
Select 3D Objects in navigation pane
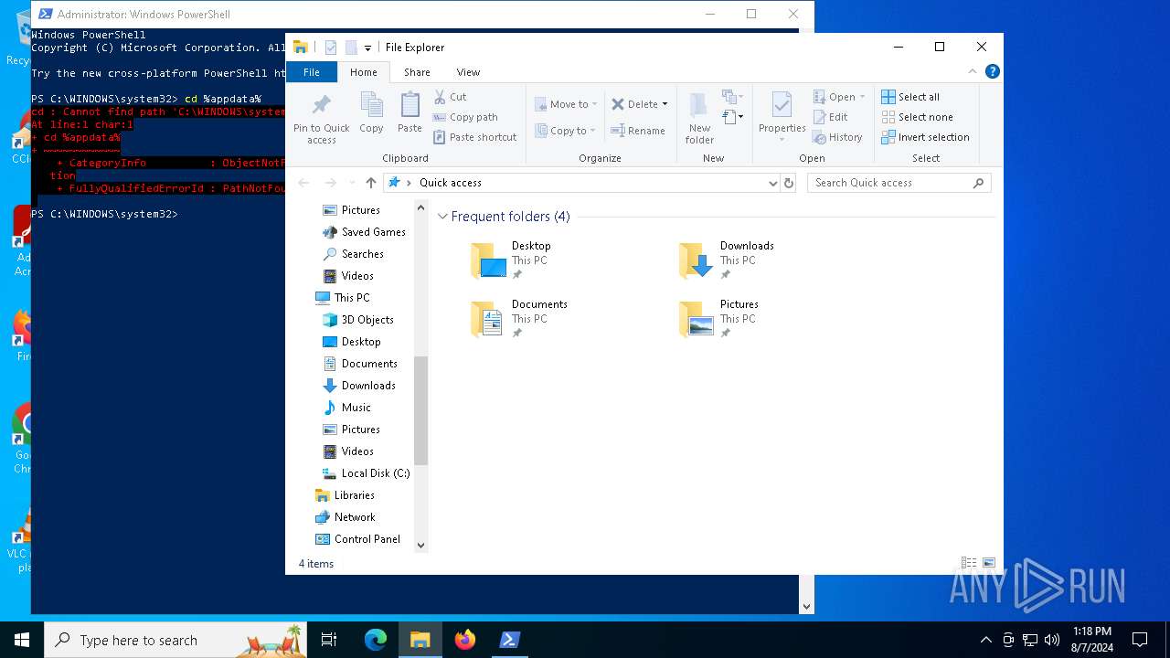pyautogui.click(x=358, y=320)
